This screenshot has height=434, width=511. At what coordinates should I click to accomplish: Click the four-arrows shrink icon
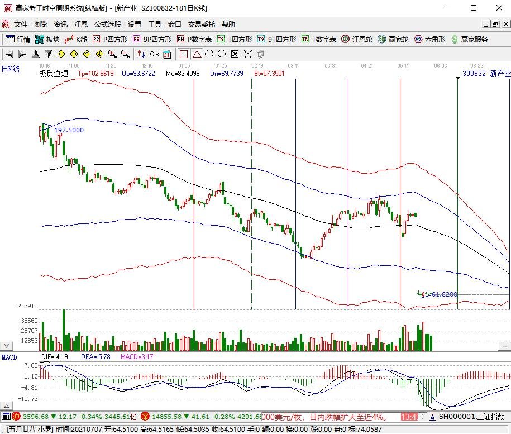[247, 54]
